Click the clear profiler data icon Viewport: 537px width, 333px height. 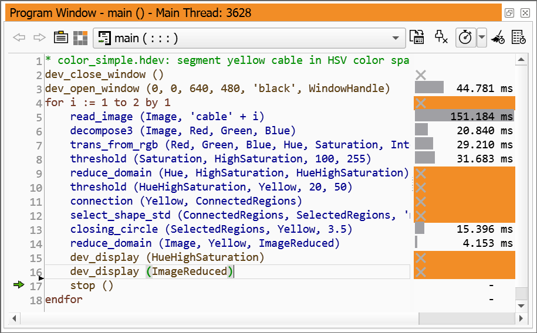point(498,38)
